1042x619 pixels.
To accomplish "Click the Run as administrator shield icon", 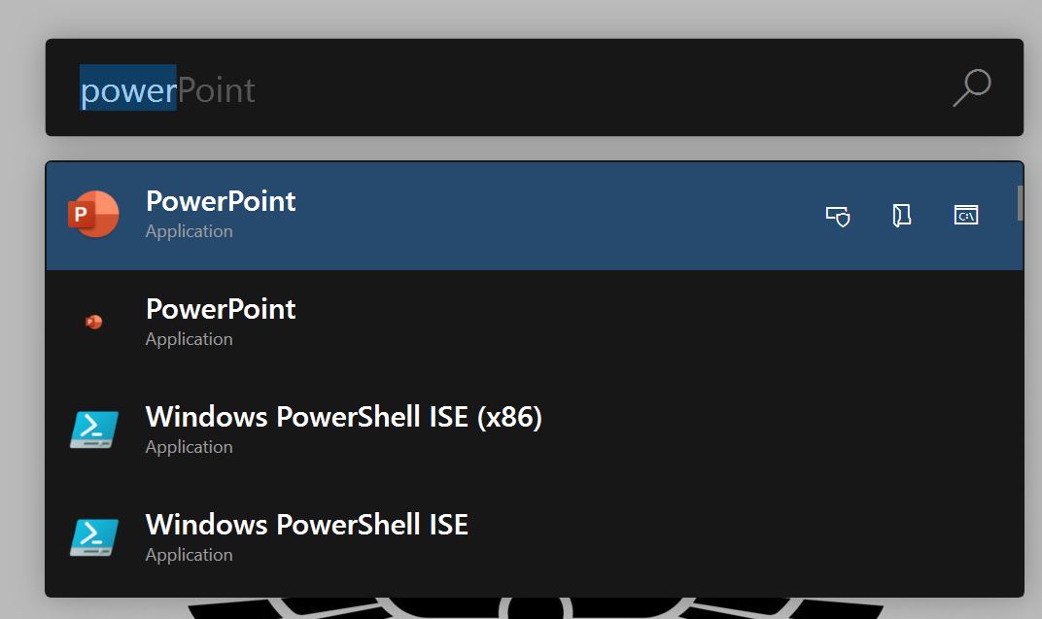I will point(838,216).
